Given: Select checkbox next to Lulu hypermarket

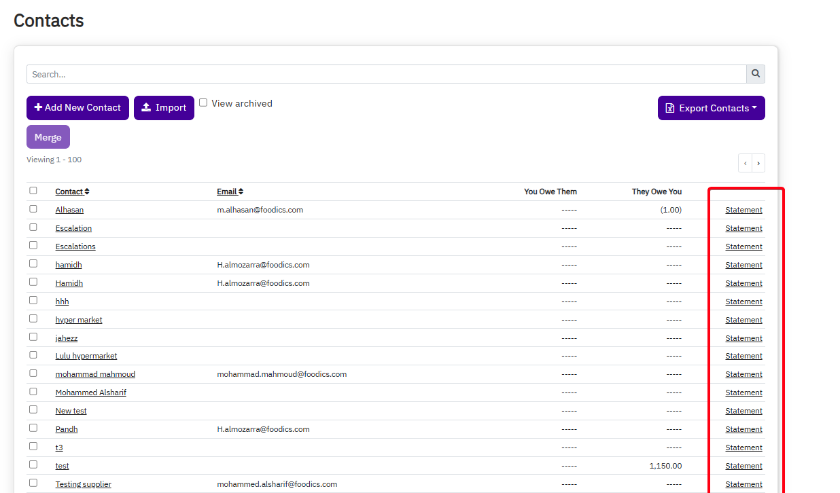Looking at the screenshot, I should coord(33,355).
